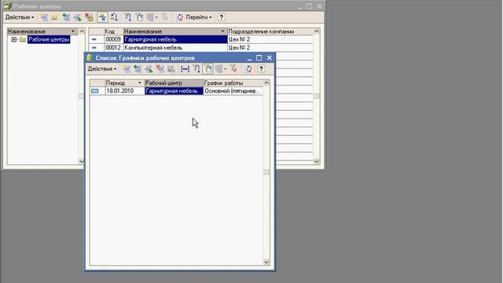Click Filter by current value in Рабочие центры toolbar
503x283 pixels.
(x=128, y=17)
